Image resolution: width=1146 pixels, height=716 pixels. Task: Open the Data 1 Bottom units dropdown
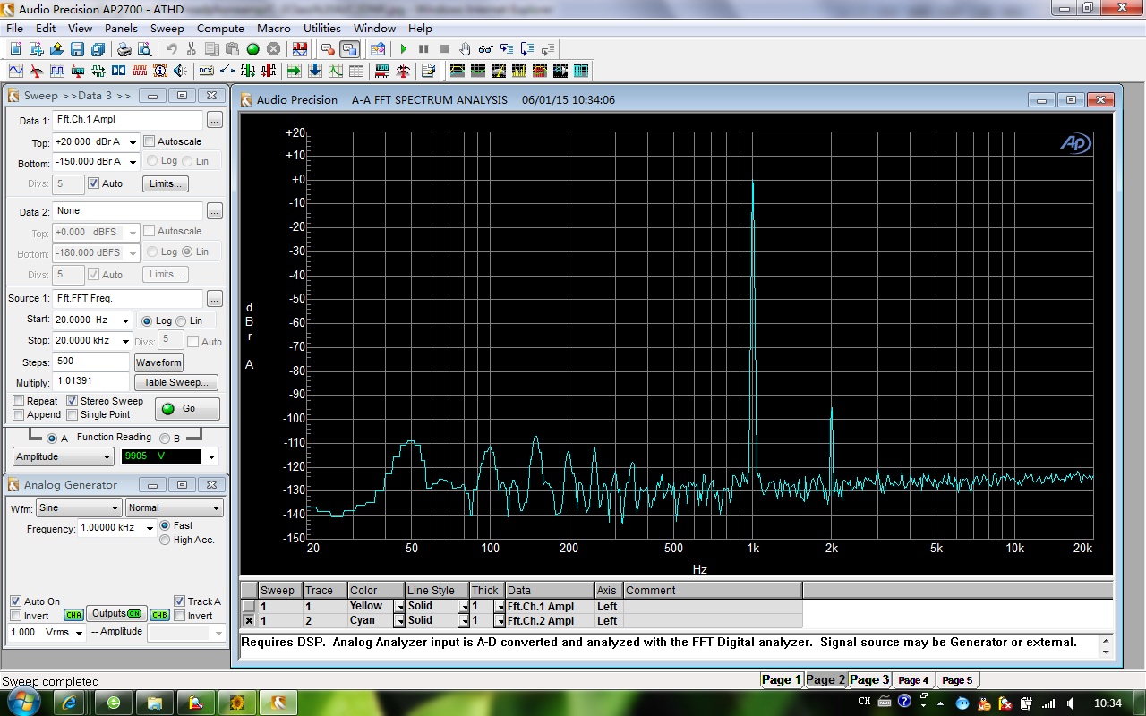click(133, 162)
